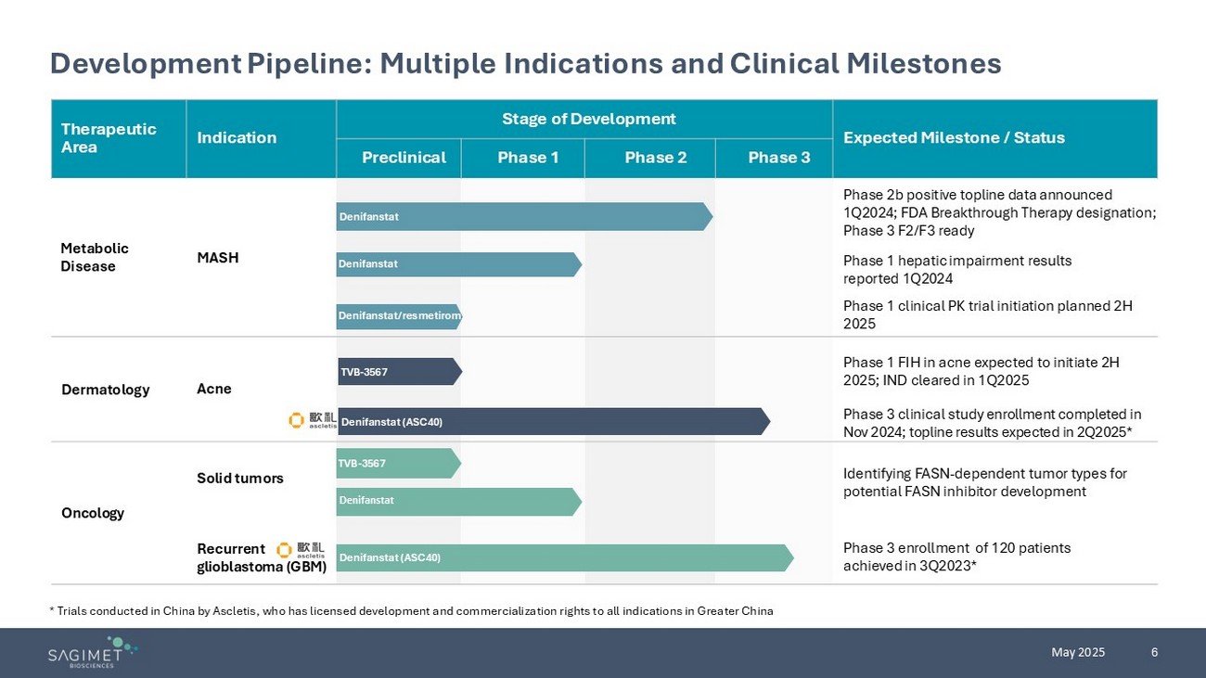Click the Denifanstat (ASC40) bar for glioblastoma
Screen dimensions: 1206x678
[x=564, y=557]
